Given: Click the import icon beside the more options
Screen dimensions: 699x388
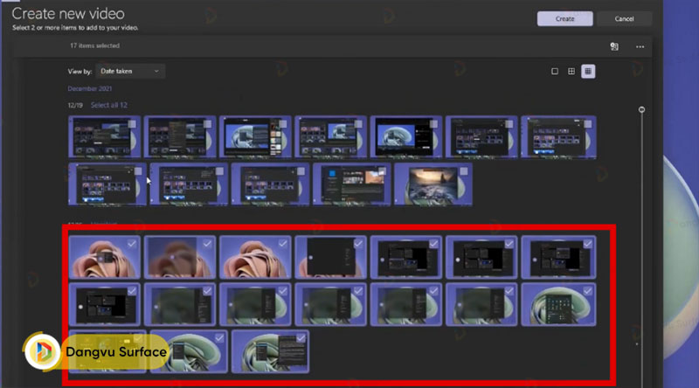Looking at the screenshot, I should coord(614,46).
